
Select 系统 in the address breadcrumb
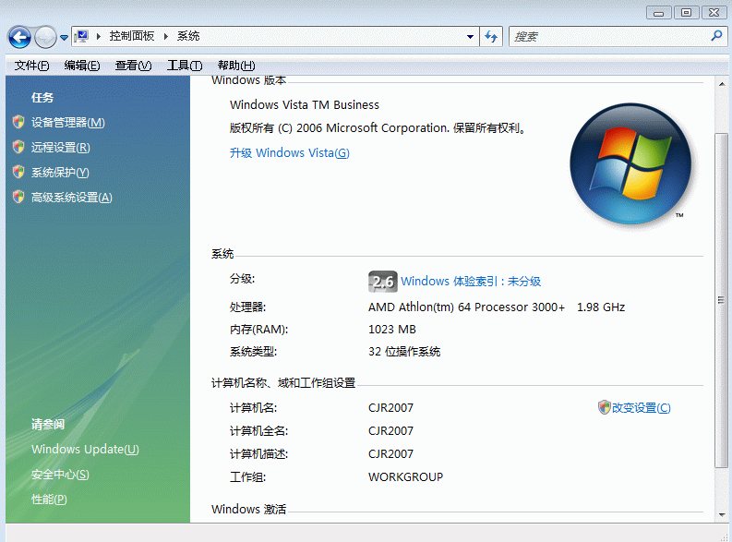coord(188,36)
